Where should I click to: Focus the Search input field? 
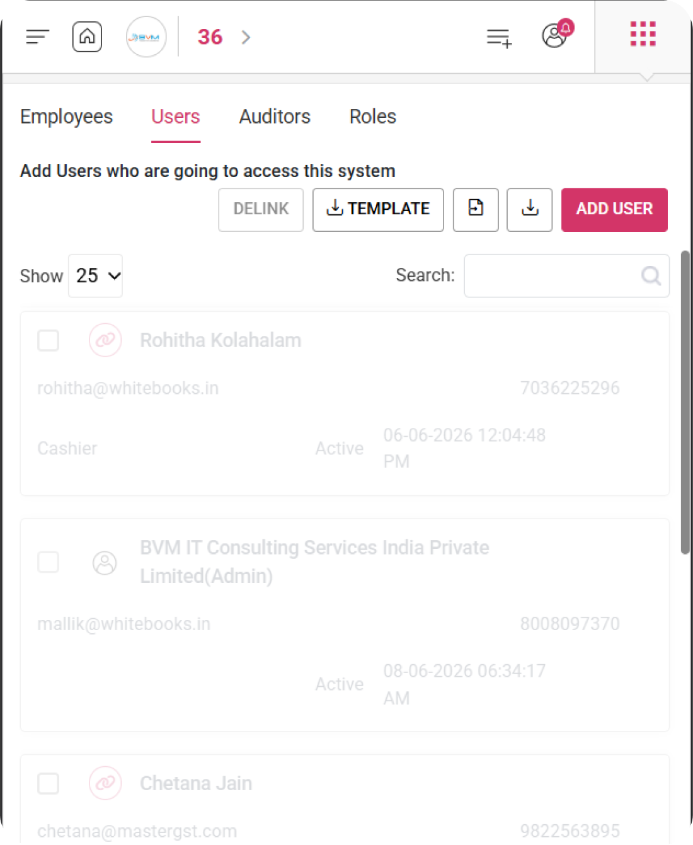click(566, 275)
